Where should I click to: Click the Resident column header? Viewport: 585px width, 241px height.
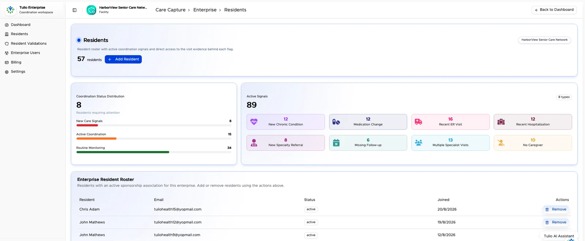click(x=87, y=200)
